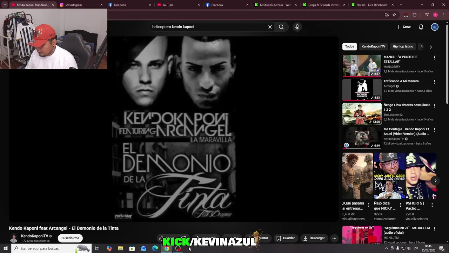This screenshot has width=449, height=253.
Task: Clear the YouTube search box text
Action: tap(270, 27)
